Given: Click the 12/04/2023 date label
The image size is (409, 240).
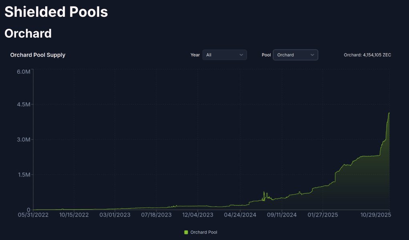Looking at the screenshot, I should [x=198, y=215].
